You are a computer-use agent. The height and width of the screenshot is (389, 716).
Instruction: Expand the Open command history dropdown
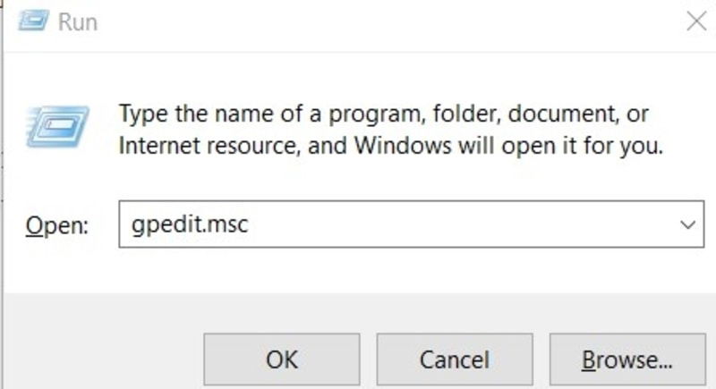coord(687,224)
